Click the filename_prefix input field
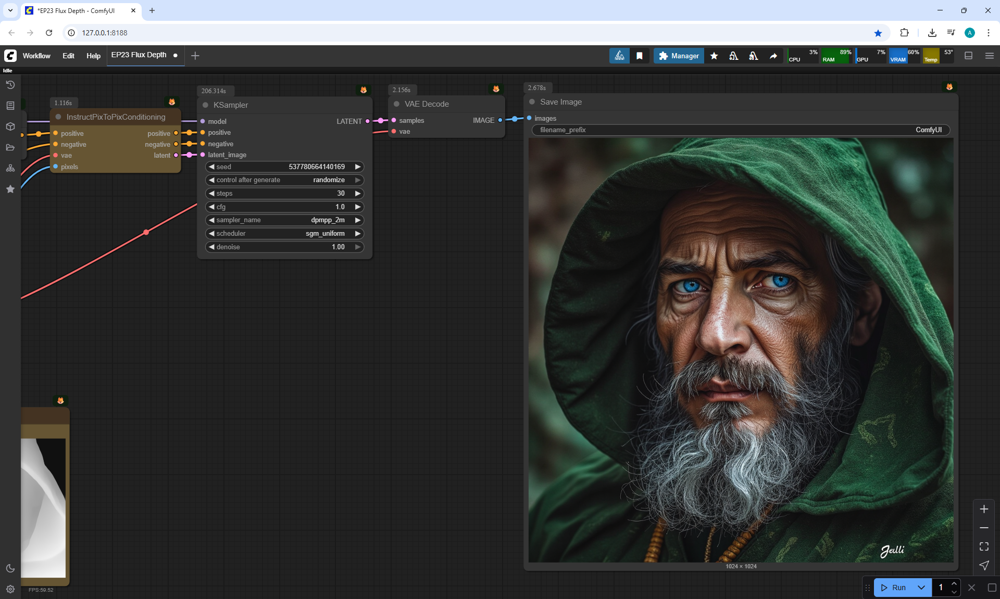Viewport: 1000px width, 599px height. pyautogui.click(x=740, y=130)
